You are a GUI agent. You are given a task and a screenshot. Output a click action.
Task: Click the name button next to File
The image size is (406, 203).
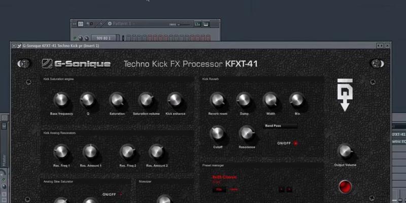[x=233, y=189]
